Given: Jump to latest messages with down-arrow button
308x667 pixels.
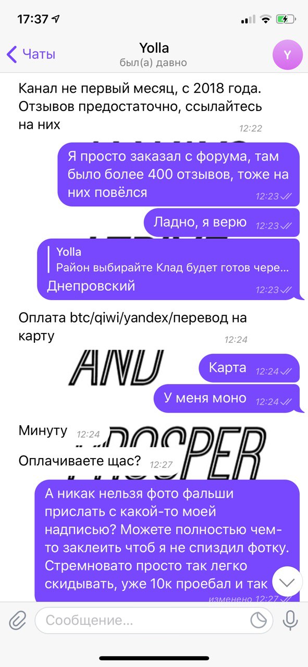Looking at the screenshot, I should tap(287, 581).
